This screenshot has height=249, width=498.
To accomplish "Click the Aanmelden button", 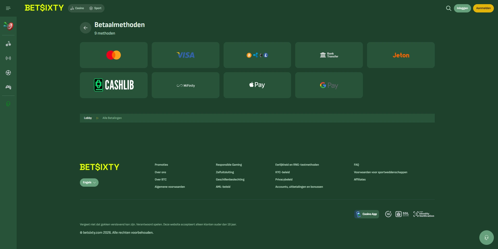I will (483, 8).
